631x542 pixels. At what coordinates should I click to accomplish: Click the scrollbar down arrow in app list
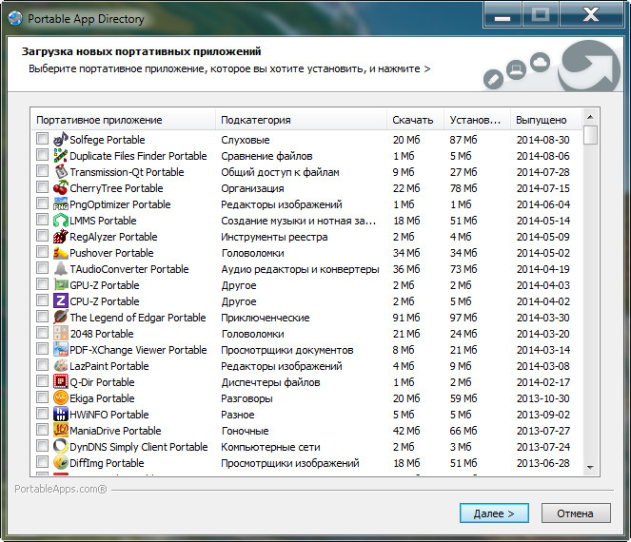pos(590,467)
